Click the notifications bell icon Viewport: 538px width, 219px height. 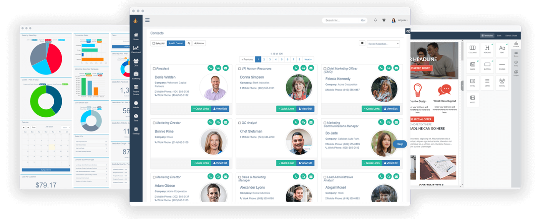tap(375, 20)
